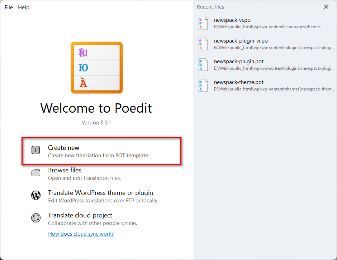Open the Help menu
Viewport: 337px width, 260px height.
(24, 7)
